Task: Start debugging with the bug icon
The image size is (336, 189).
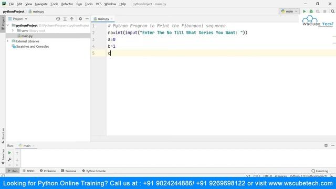Action: 311,12
